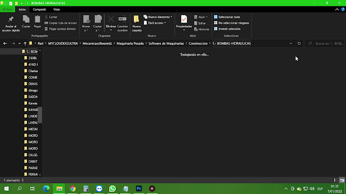Click Invertir selección
Viewport: 346px width, 194px height.
click(x=227, y=29)
